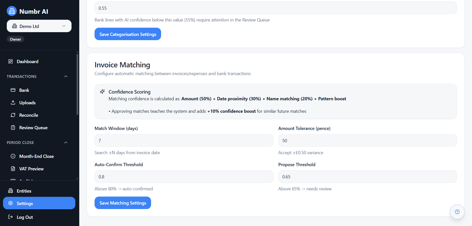The image size is (472, 226).
Task: Click the Entities building icon
Action: point(11,191)
